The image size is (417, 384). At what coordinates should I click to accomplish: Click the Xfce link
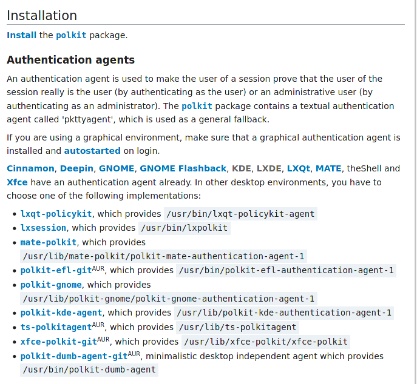17,182
